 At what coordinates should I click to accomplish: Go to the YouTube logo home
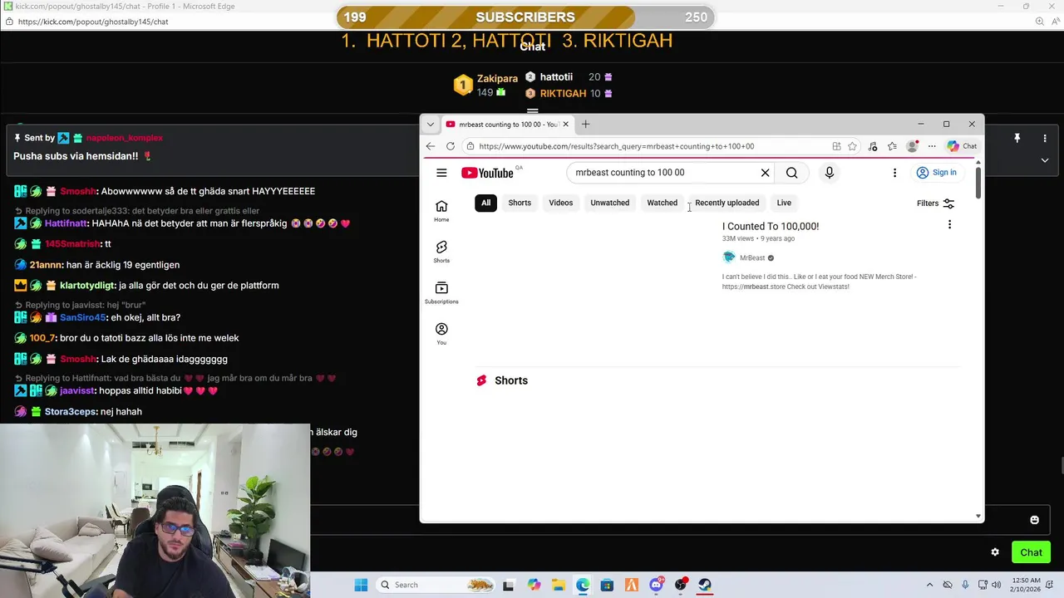(x=487, y=173)
